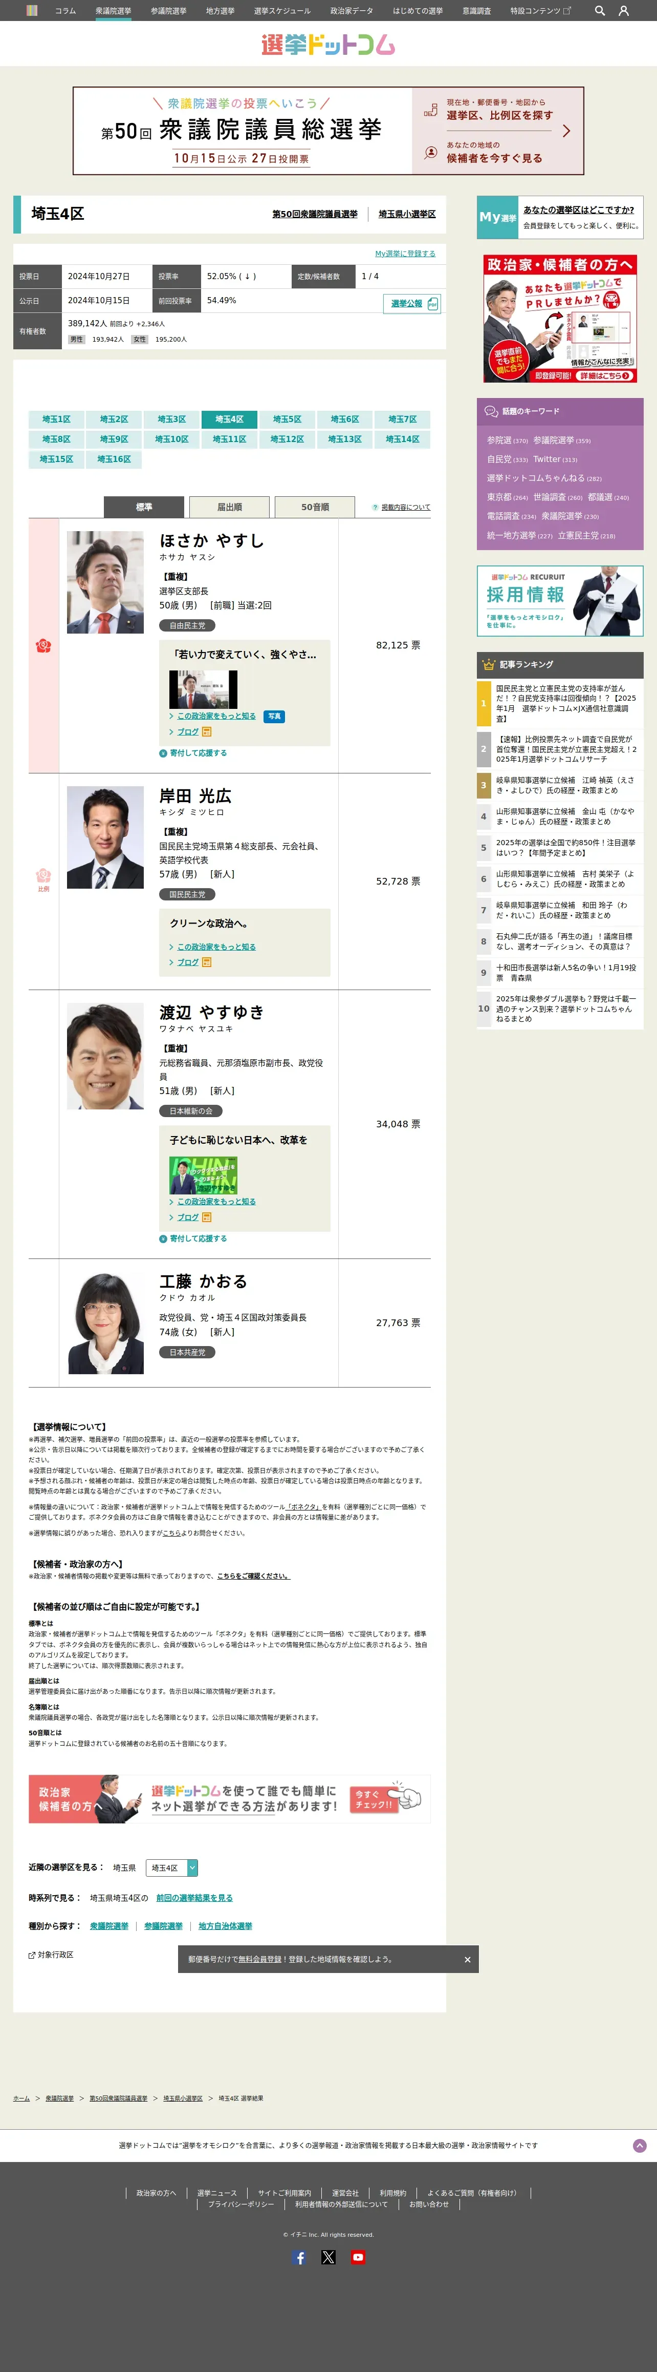
Task: Click the 地方自治体選挙 link
Action: coord(226,1925)
